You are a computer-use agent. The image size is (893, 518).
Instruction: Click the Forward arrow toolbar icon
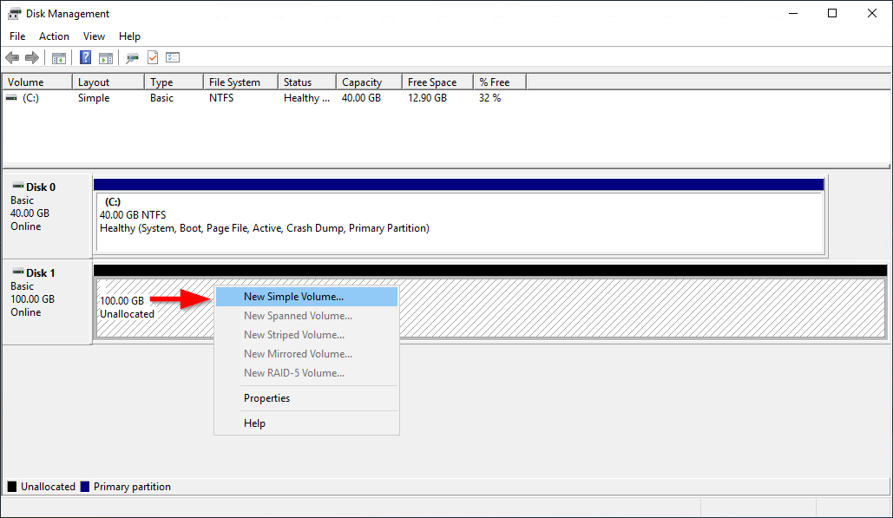(32, 58)
